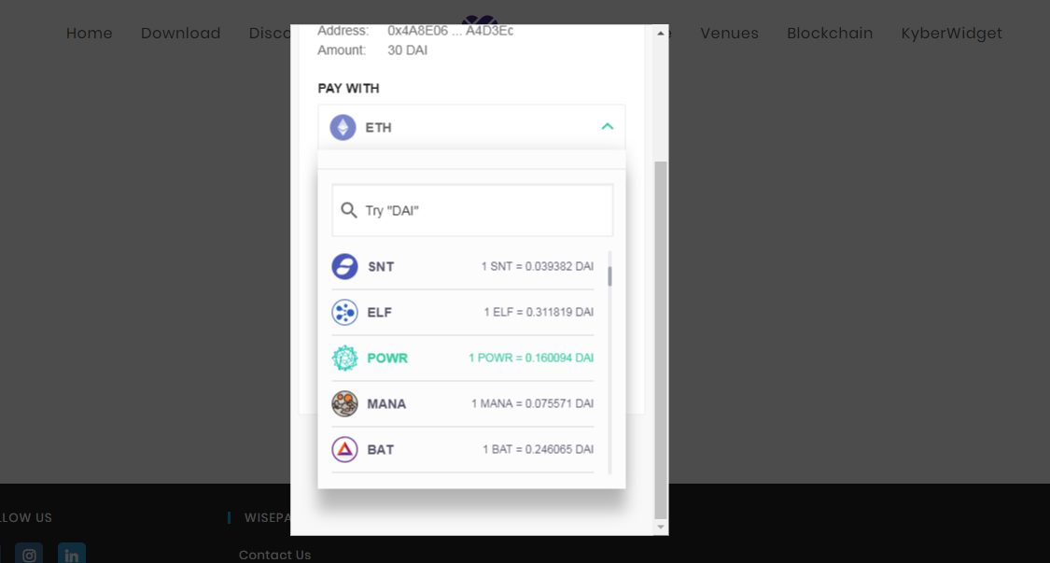The height and width of the screenshot is (563, 1050).
Task: Select the SNT token icon
Action: (x=344, y=266)
